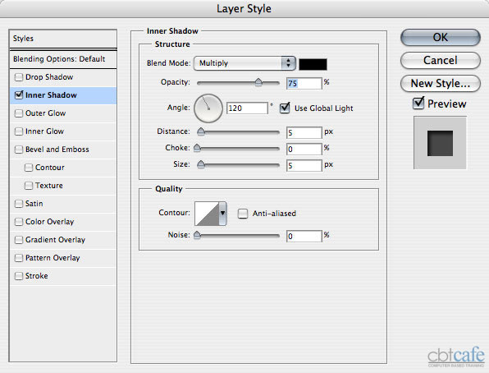The width and height of the screenshot is (489, 373).
Task: Enable the Color Overlay checkbox
Action: pos(19,222)
